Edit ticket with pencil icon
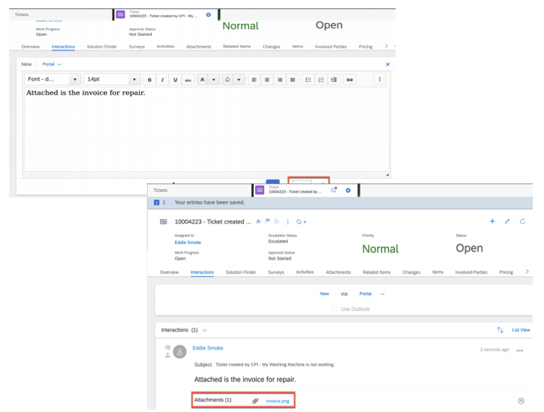The image size is (544, 412). tap(507, 221)
